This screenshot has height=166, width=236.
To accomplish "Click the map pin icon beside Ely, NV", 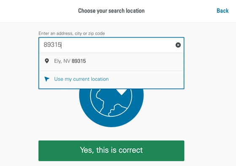I will [47, 61].
